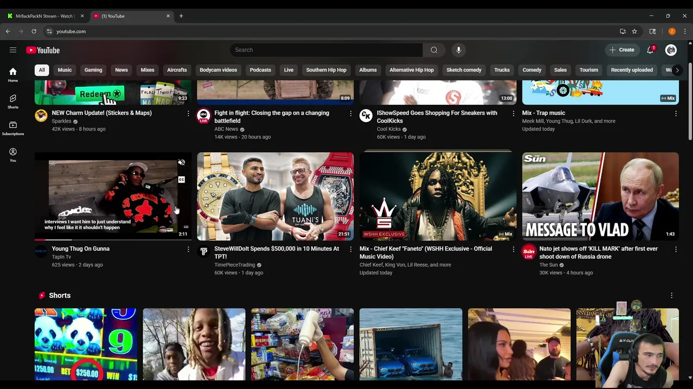
Task: Open options for IShowSpeed sneakers video
Action: coord(513,113)
